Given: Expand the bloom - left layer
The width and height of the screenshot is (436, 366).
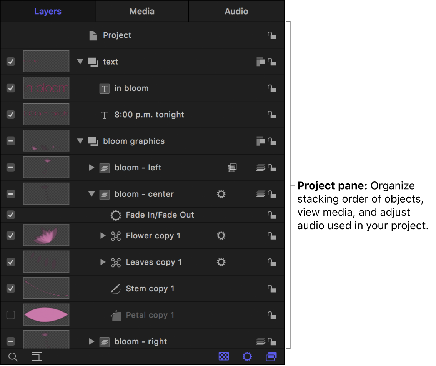Looking at the screenshot, I should pos(92,167).
